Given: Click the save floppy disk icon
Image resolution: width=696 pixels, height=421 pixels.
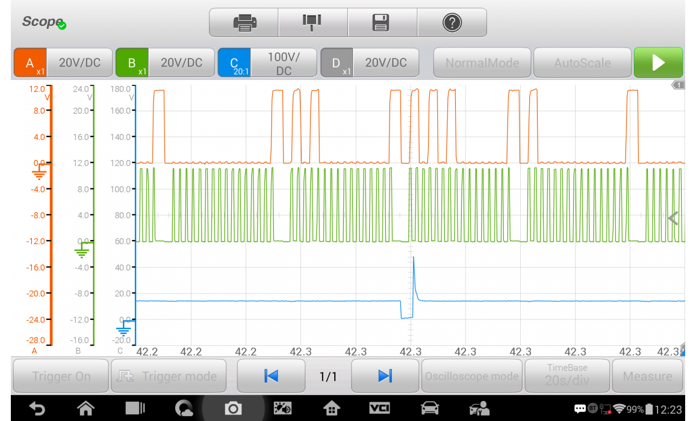Looking at the screenshot, I should coord(382,23).
